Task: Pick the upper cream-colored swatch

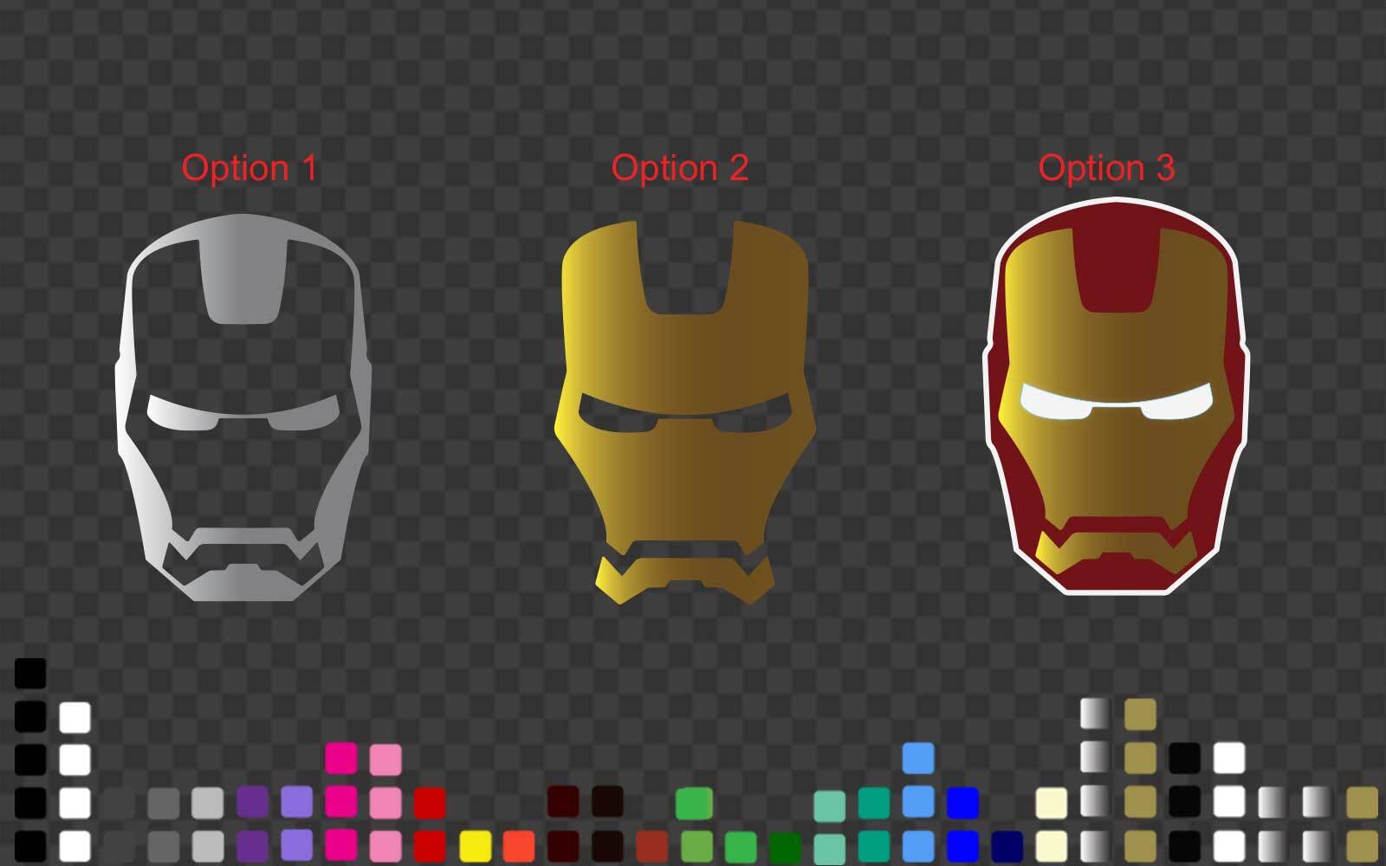Action: click(x=1051, y=803)
